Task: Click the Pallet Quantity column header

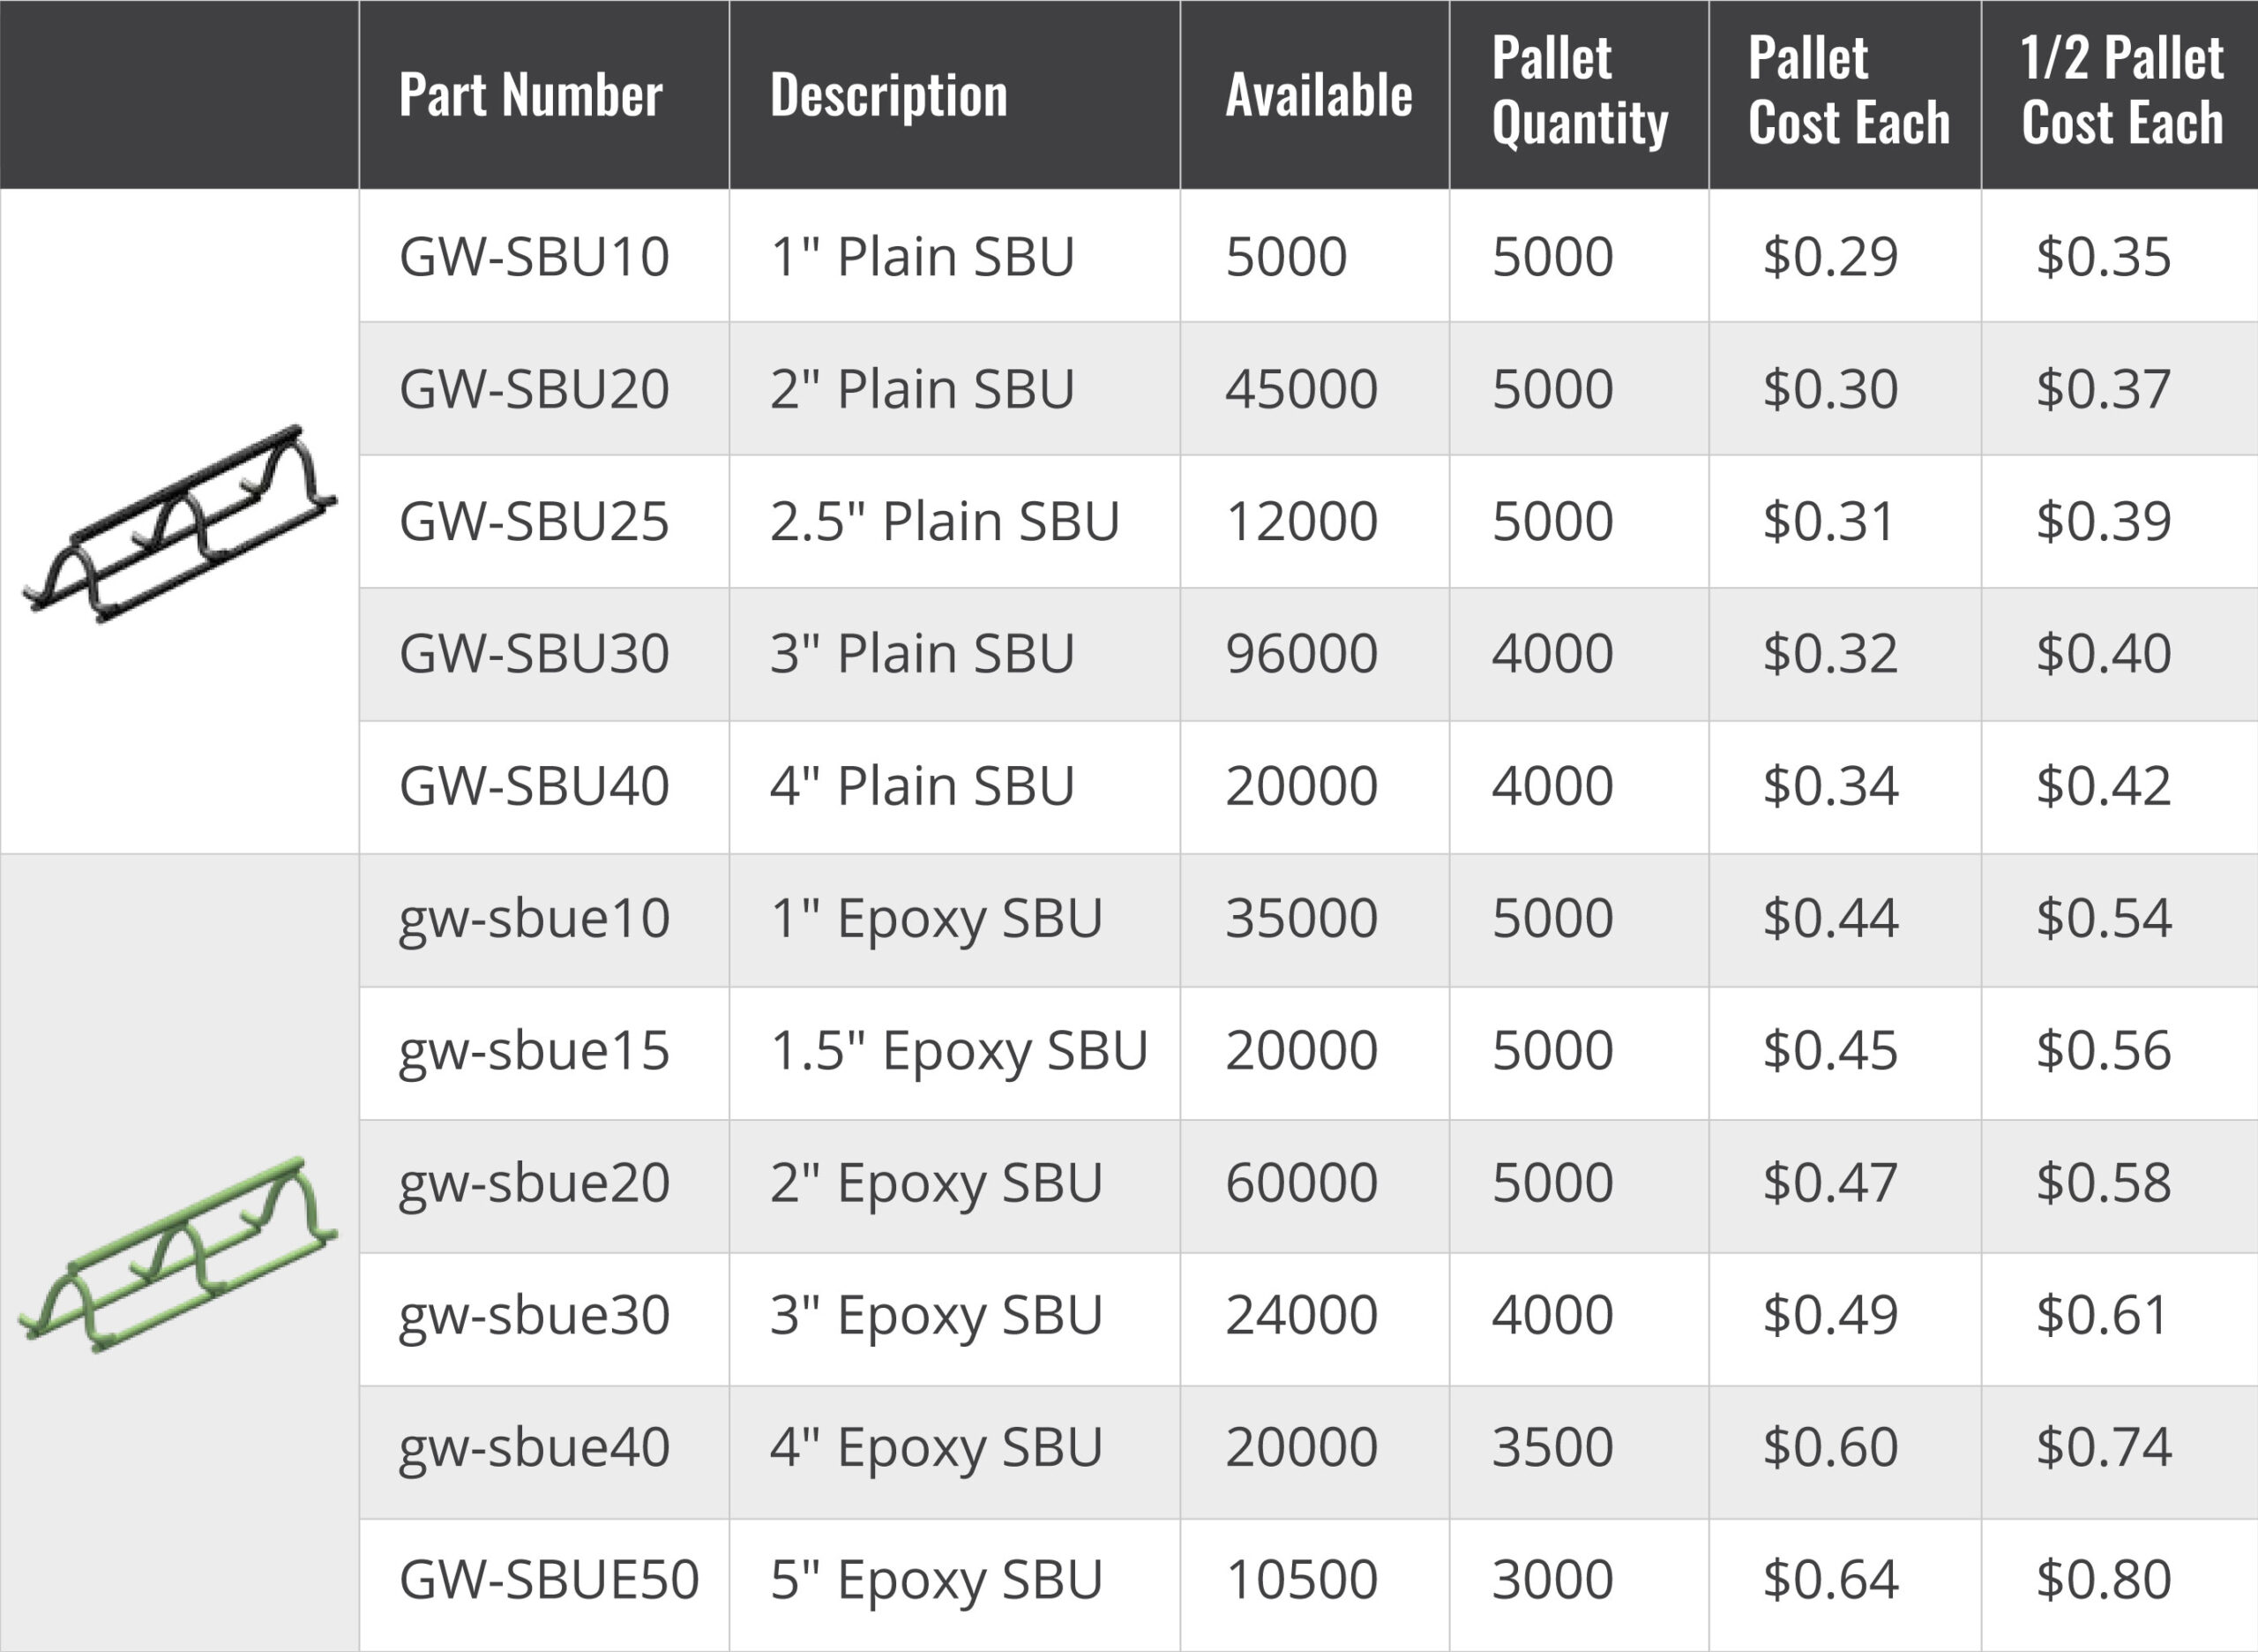Action: (x=1580, y=91)
